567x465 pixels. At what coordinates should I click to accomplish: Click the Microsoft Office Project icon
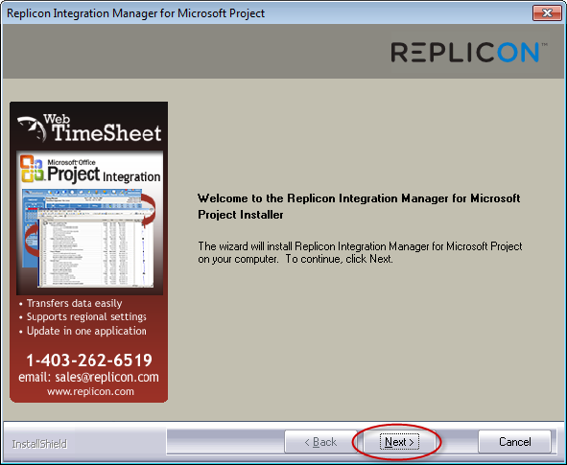33,169
